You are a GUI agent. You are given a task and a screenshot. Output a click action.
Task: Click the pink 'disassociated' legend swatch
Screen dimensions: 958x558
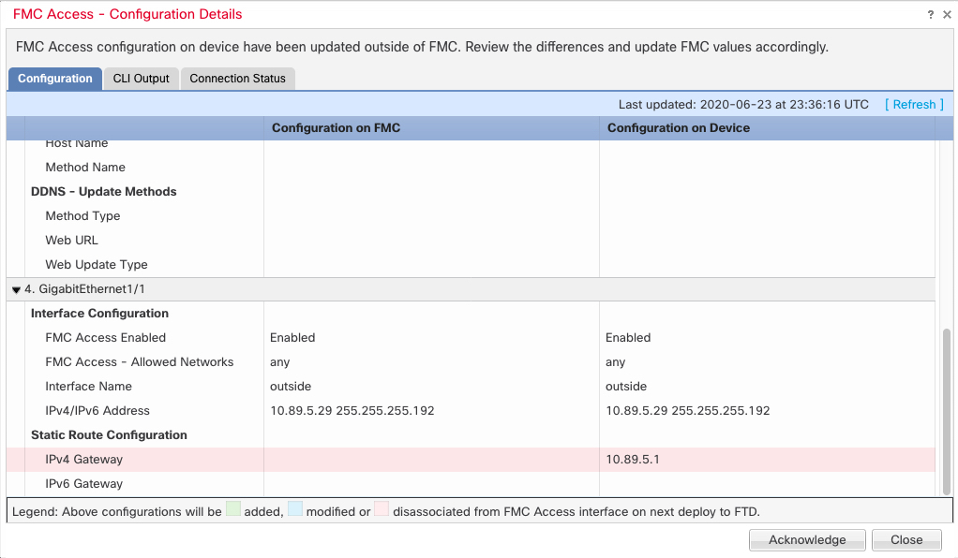tap(381, 511)
